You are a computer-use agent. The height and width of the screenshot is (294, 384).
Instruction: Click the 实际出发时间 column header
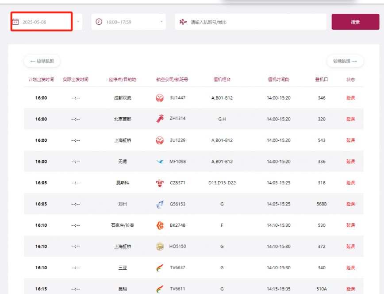[x=75, y=79]
